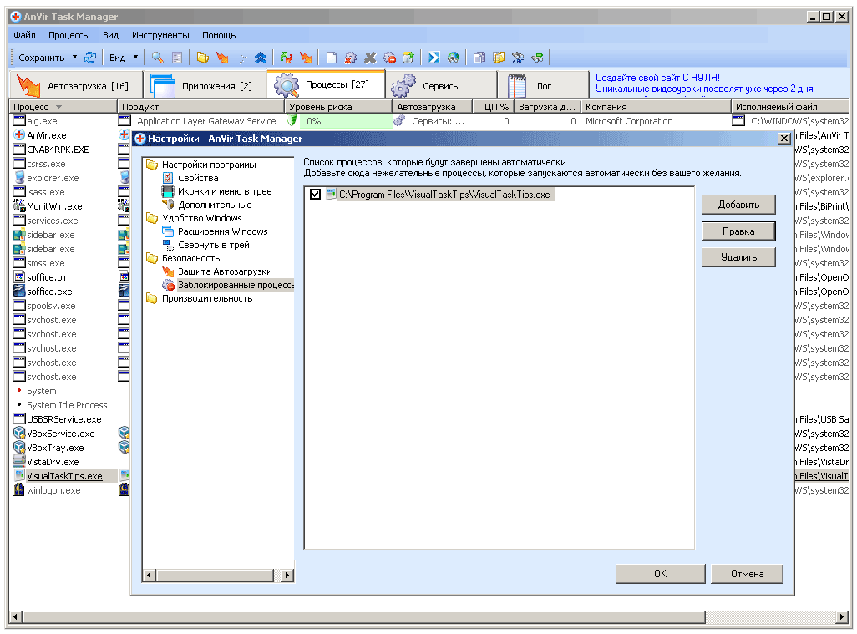This screenshot has height=634, width=857.
Task: Open the Инструменты menu
Action: point(160,35)
